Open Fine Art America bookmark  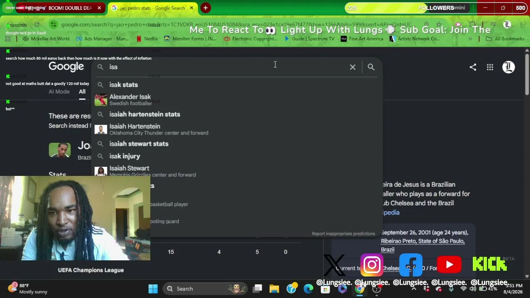pos(362,39)
